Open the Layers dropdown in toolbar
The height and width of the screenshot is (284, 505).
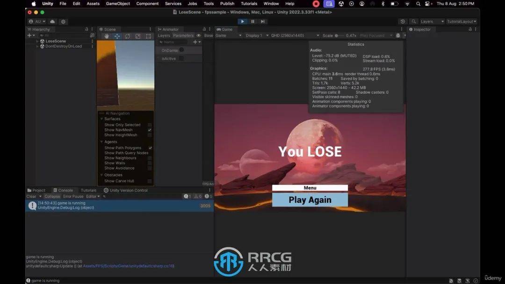(x=432, y=21)
